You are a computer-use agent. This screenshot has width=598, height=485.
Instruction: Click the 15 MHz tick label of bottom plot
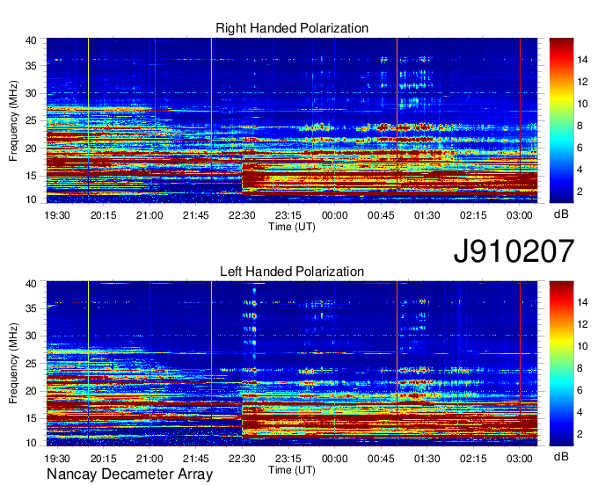click(x=32, y=419)
